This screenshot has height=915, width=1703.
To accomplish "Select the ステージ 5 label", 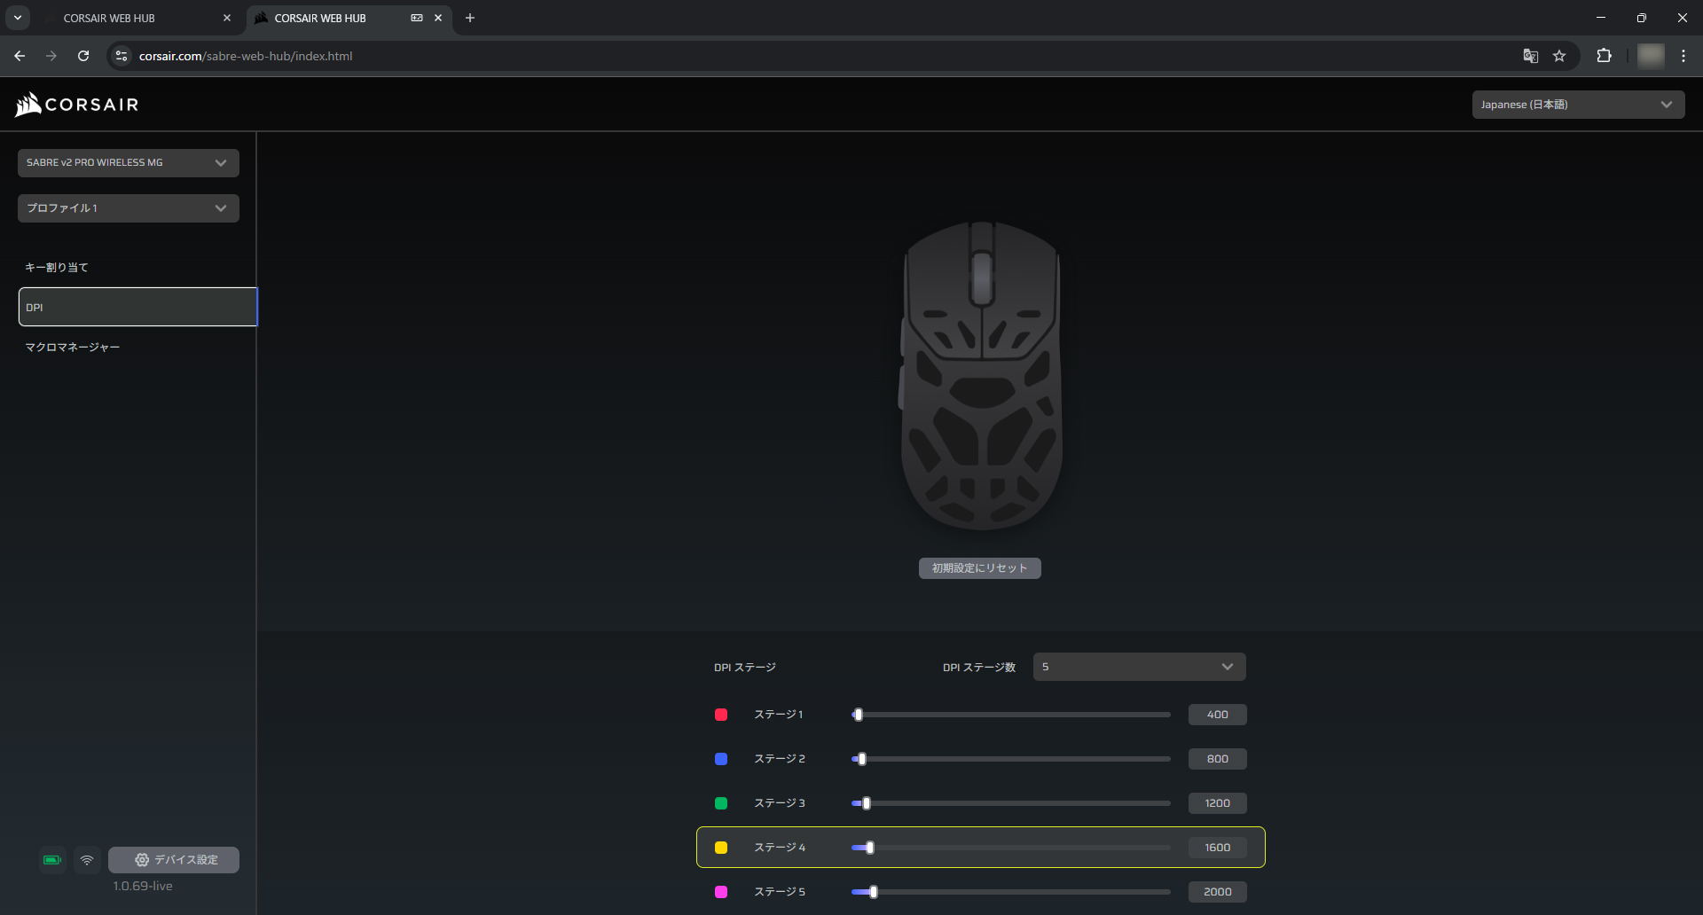I will tap(780, 892).
